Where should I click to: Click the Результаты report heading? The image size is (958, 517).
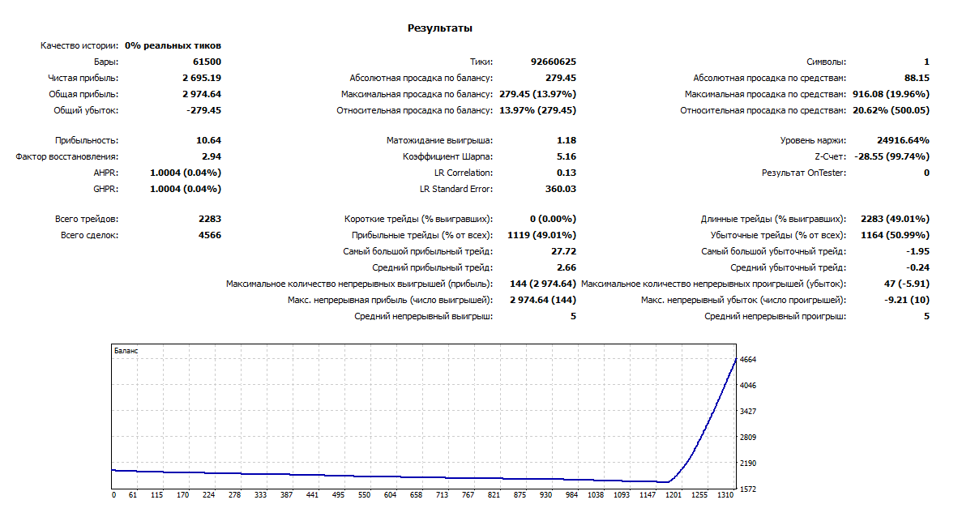click(439, 28)
